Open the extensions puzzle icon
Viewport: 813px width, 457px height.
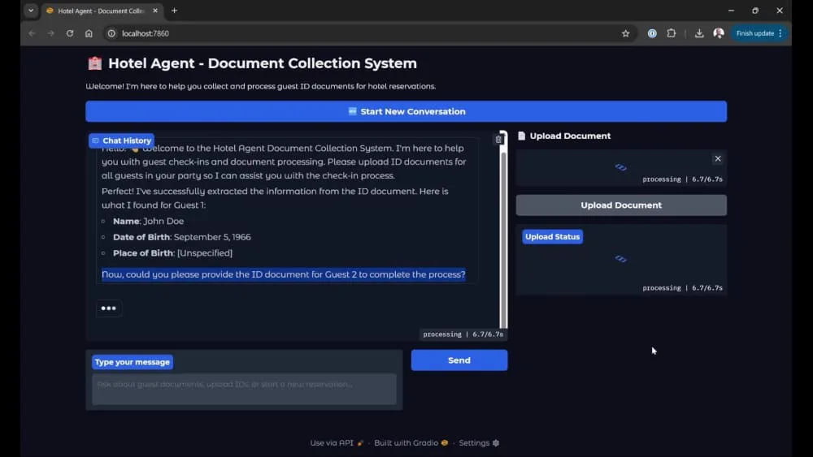point(671,33)
